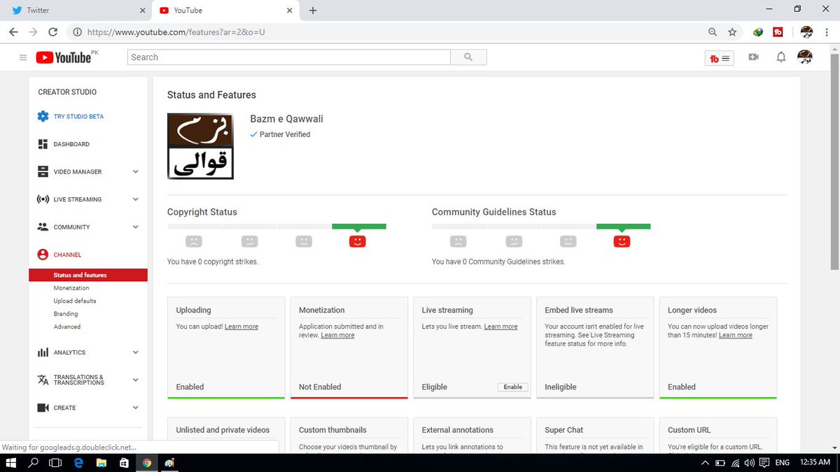Click the upload video camera icon
Viewport: 840px width, 472px height.
click(x=753, y=57)
